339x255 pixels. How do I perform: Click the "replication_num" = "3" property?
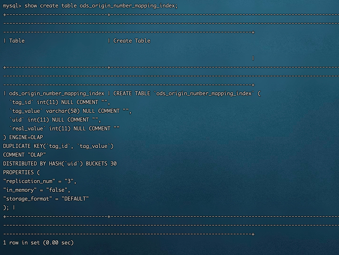click(40, 181)
